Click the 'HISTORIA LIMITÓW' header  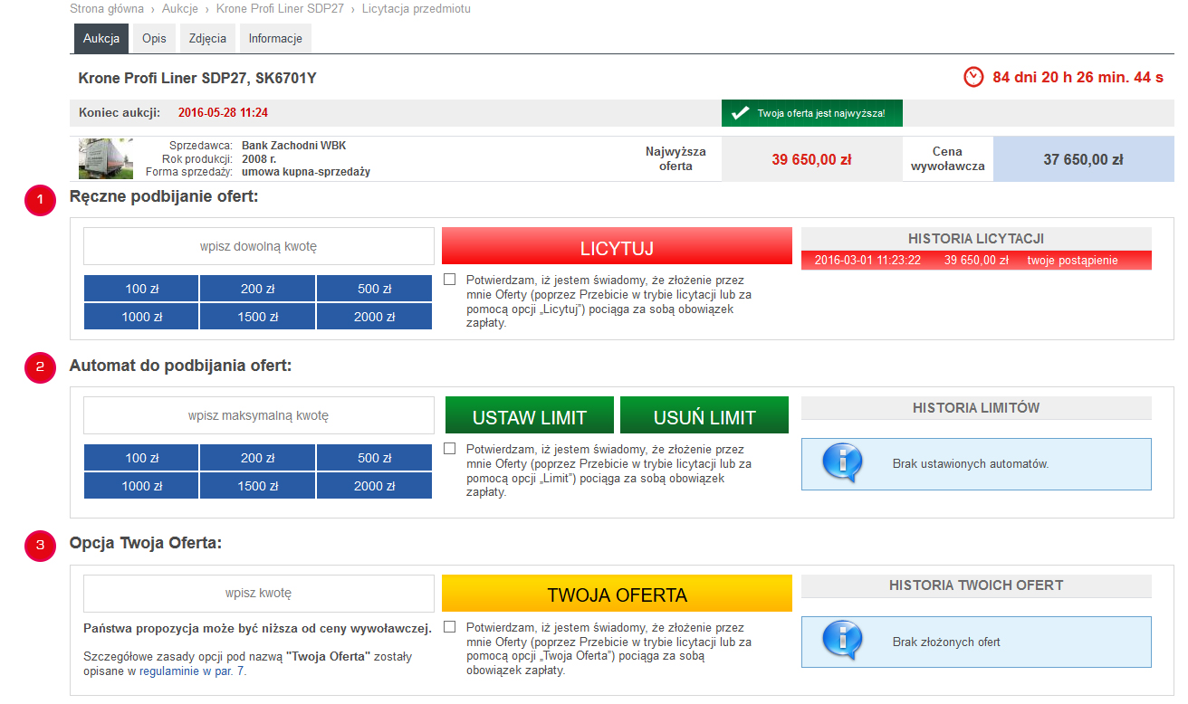(x=976, y=408)
